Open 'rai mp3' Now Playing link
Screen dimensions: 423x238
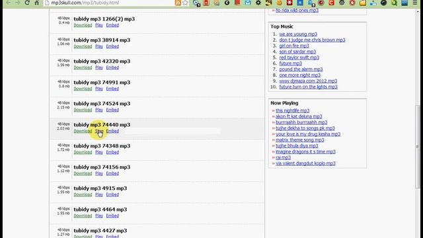click(x=284, y=157)
